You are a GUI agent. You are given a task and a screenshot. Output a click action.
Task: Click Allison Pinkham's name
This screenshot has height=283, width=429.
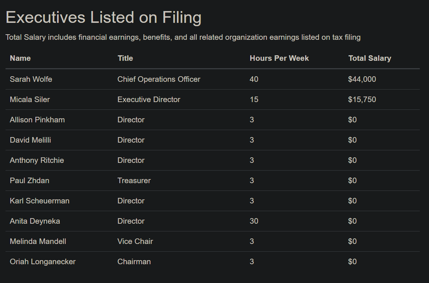37,120
